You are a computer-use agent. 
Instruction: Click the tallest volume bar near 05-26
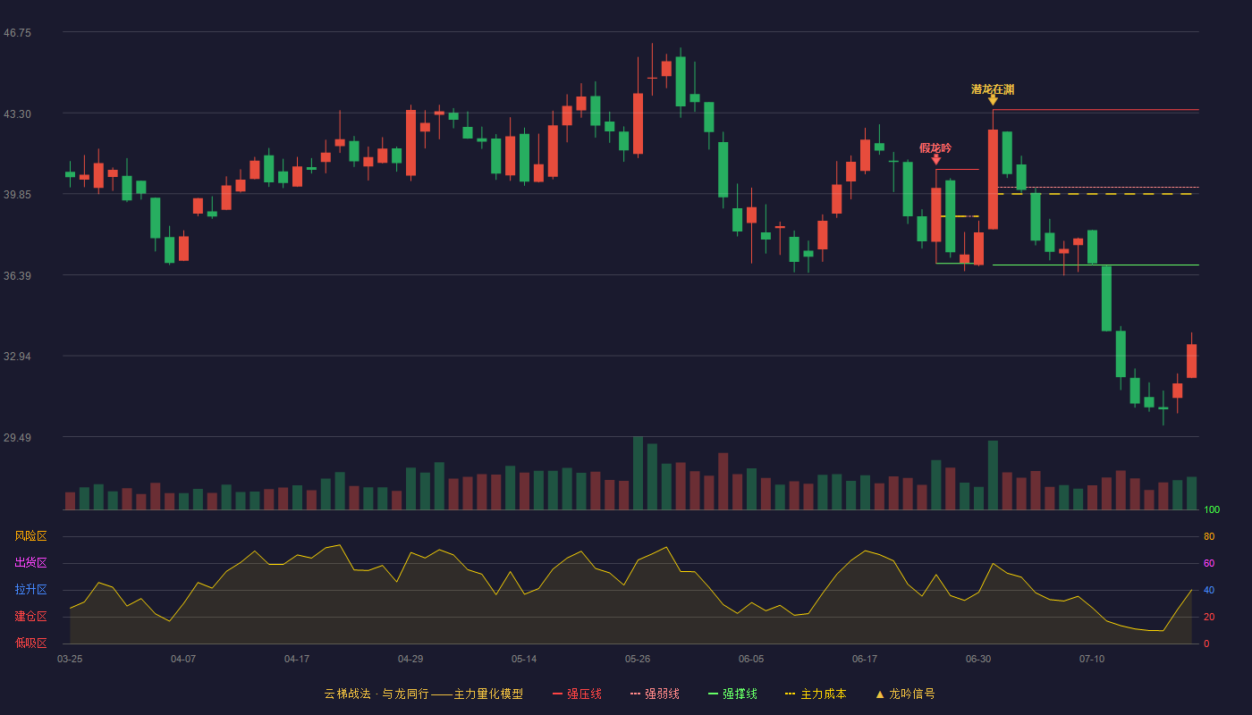638,473
